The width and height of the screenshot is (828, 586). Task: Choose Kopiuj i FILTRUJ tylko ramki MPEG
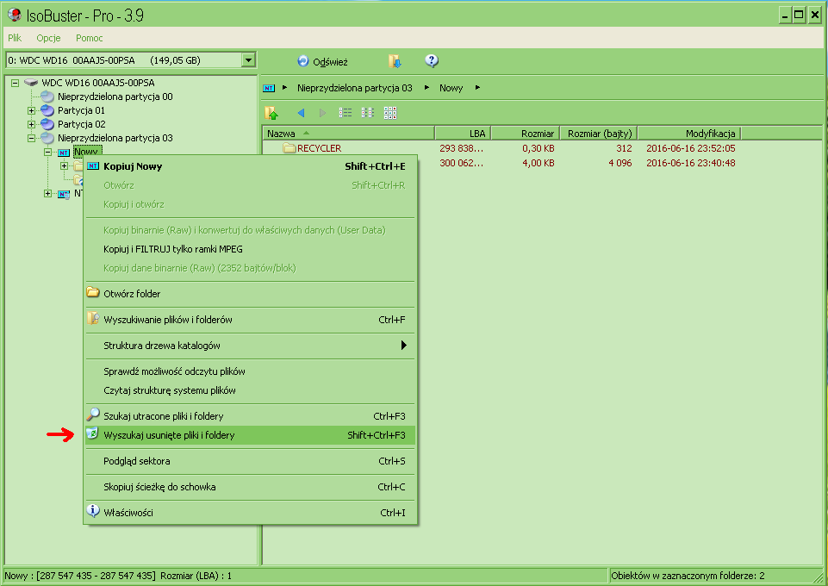251,249
